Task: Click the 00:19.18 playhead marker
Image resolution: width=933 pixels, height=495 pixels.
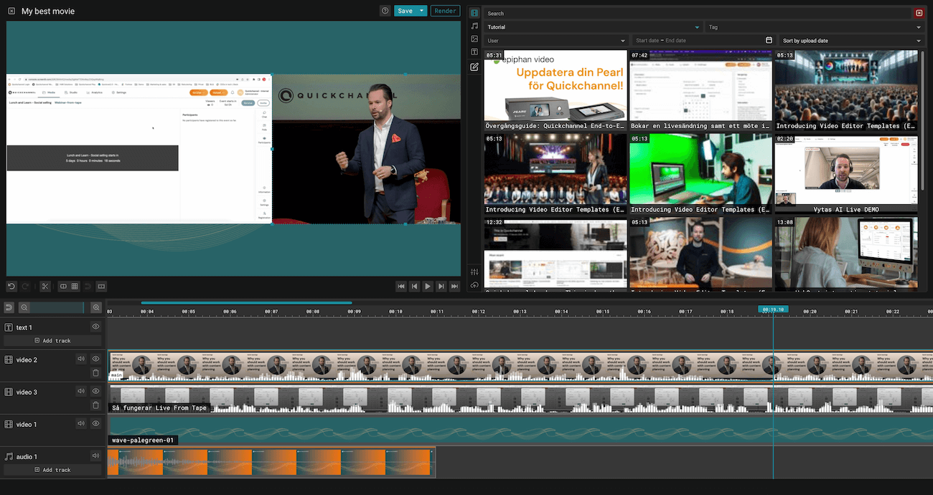Action: pyautogui.click(x=774, y=309)
